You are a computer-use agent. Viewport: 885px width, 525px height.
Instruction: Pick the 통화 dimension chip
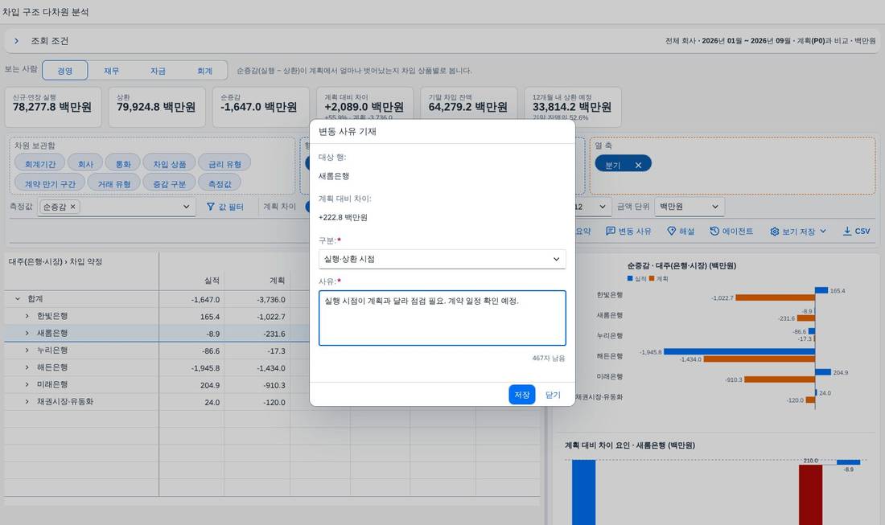(x=123, y=164)
